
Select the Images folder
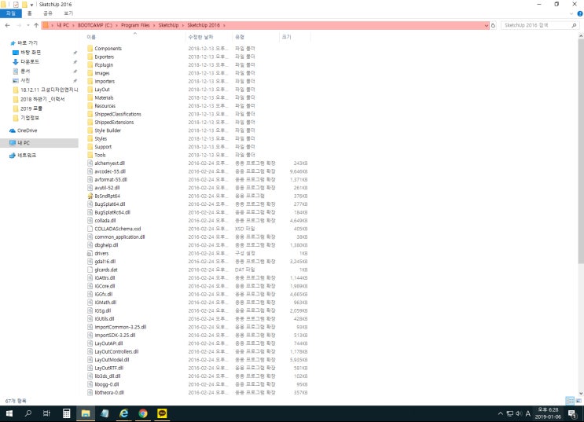click(x=102, y=73)
